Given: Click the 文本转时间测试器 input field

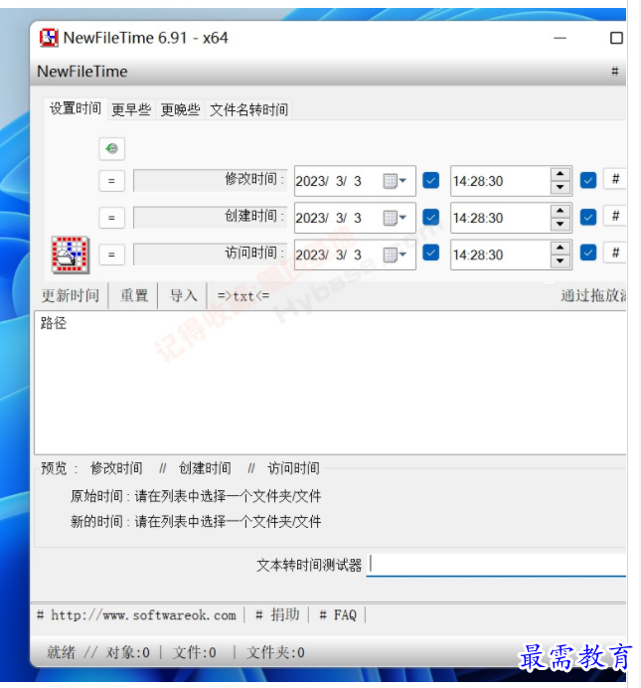Looking at the screenshot, I should pos(496,565).
